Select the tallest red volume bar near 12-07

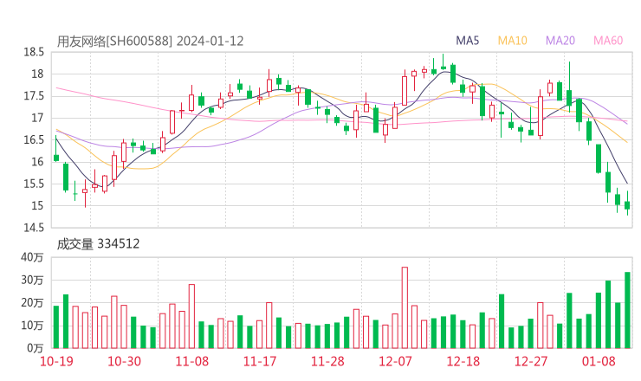click(405, 307)
